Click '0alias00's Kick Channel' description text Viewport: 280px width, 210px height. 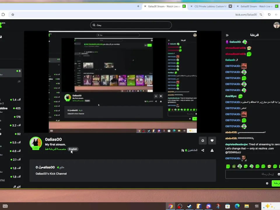[x=51, y=174]
